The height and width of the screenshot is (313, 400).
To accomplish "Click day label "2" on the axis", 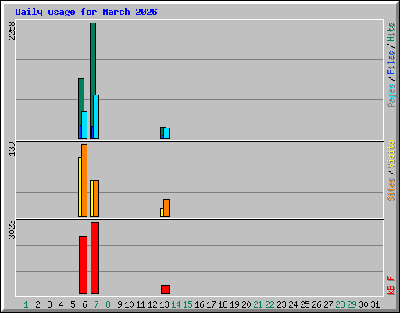I will tap(37, 304).
